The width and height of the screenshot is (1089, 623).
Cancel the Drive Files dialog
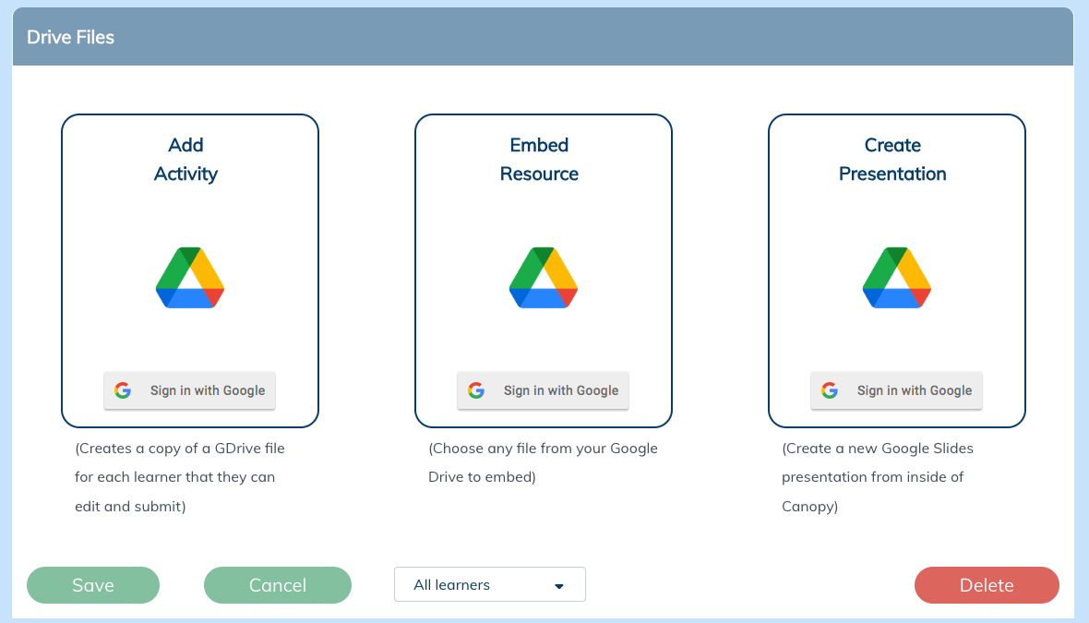(278, 585)
